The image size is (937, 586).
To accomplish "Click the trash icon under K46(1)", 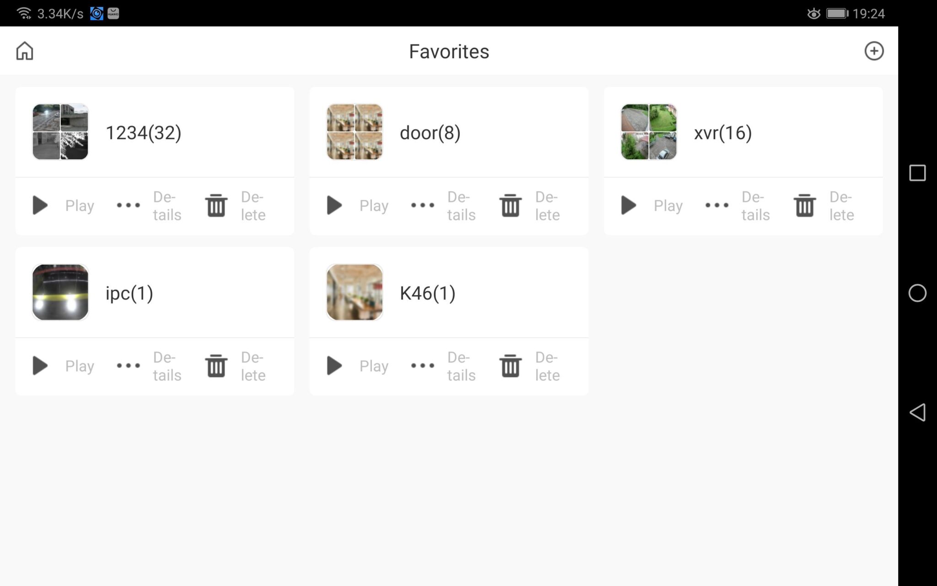I will (x=511, y=366).
